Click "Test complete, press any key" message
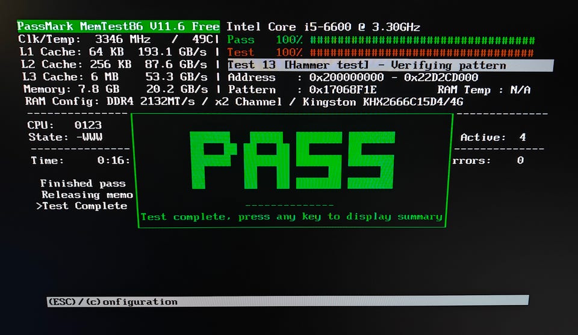 (291, 217)
